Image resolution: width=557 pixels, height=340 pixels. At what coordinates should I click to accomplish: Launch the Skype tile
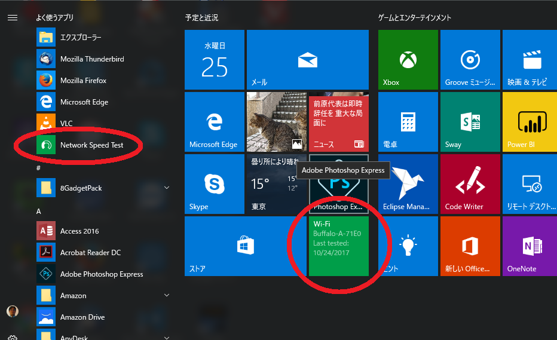pos(215,184)
